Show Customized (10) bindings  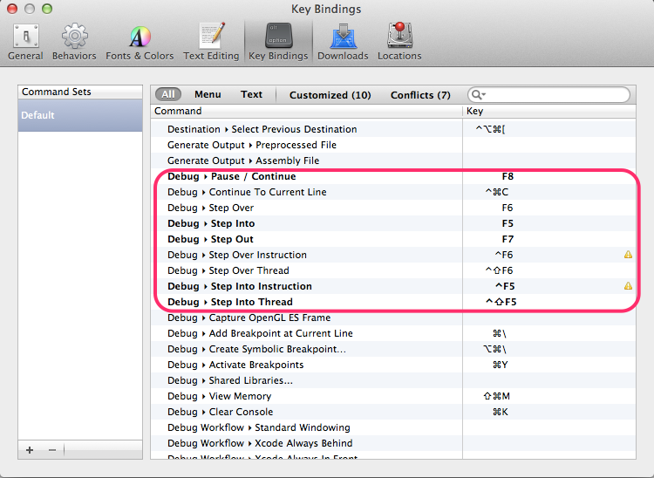pyautogui.click(x=330, y=95)
